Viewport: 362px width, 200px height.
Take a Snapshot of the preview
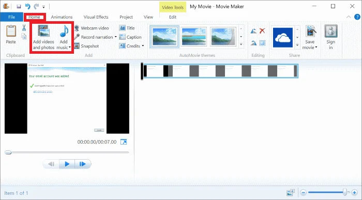pos(86,46)
